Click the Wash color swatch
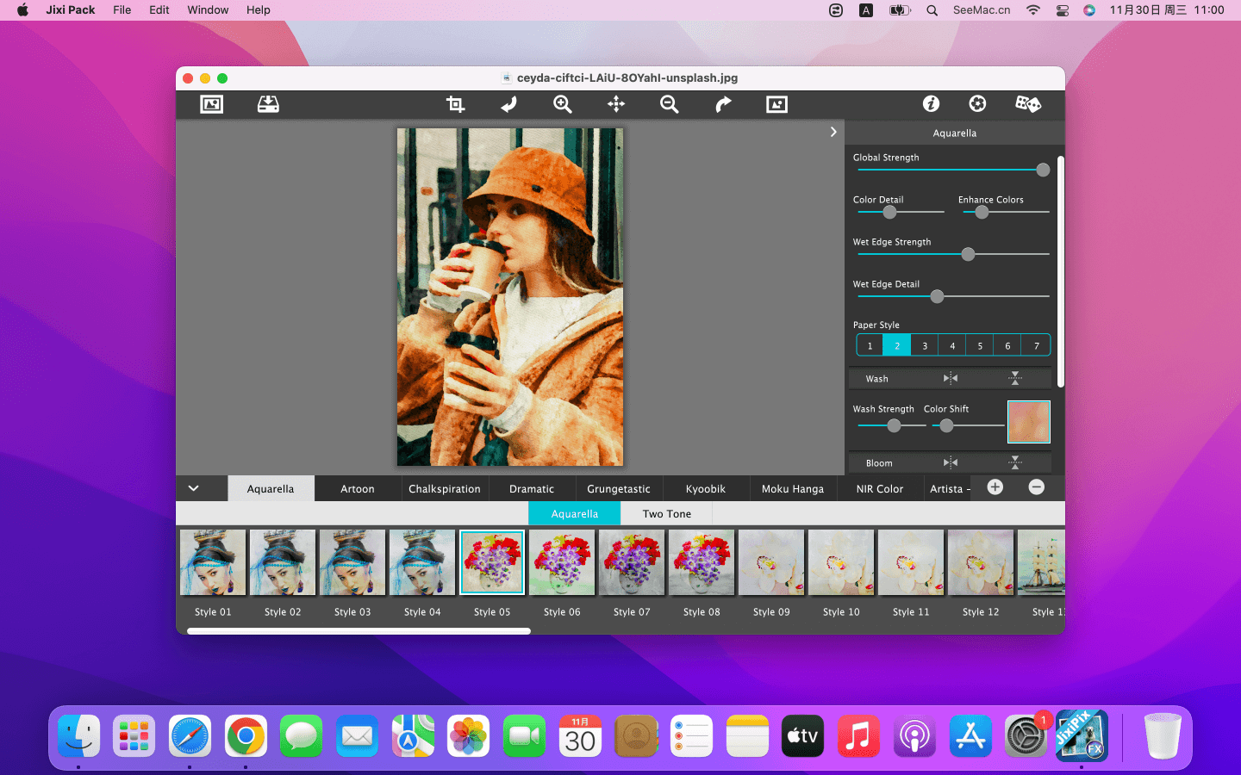This screenshot has height=775, width=1241. [x=1028, y=422]
